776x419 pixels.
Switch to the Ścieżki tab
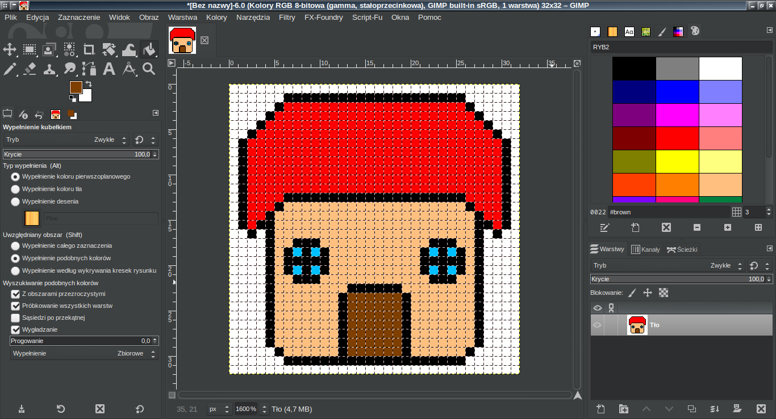pyautogui.click(x=682, y=249)
